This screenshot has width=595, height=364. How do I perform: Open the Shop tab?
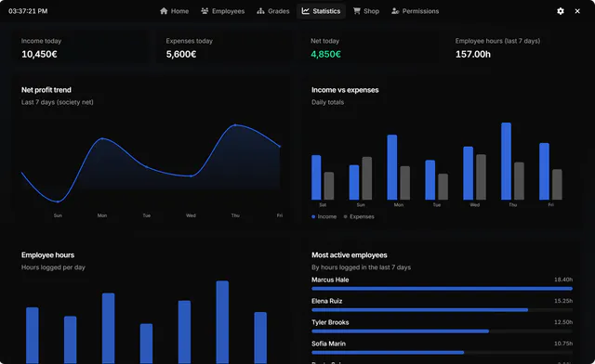click(366, 11)
